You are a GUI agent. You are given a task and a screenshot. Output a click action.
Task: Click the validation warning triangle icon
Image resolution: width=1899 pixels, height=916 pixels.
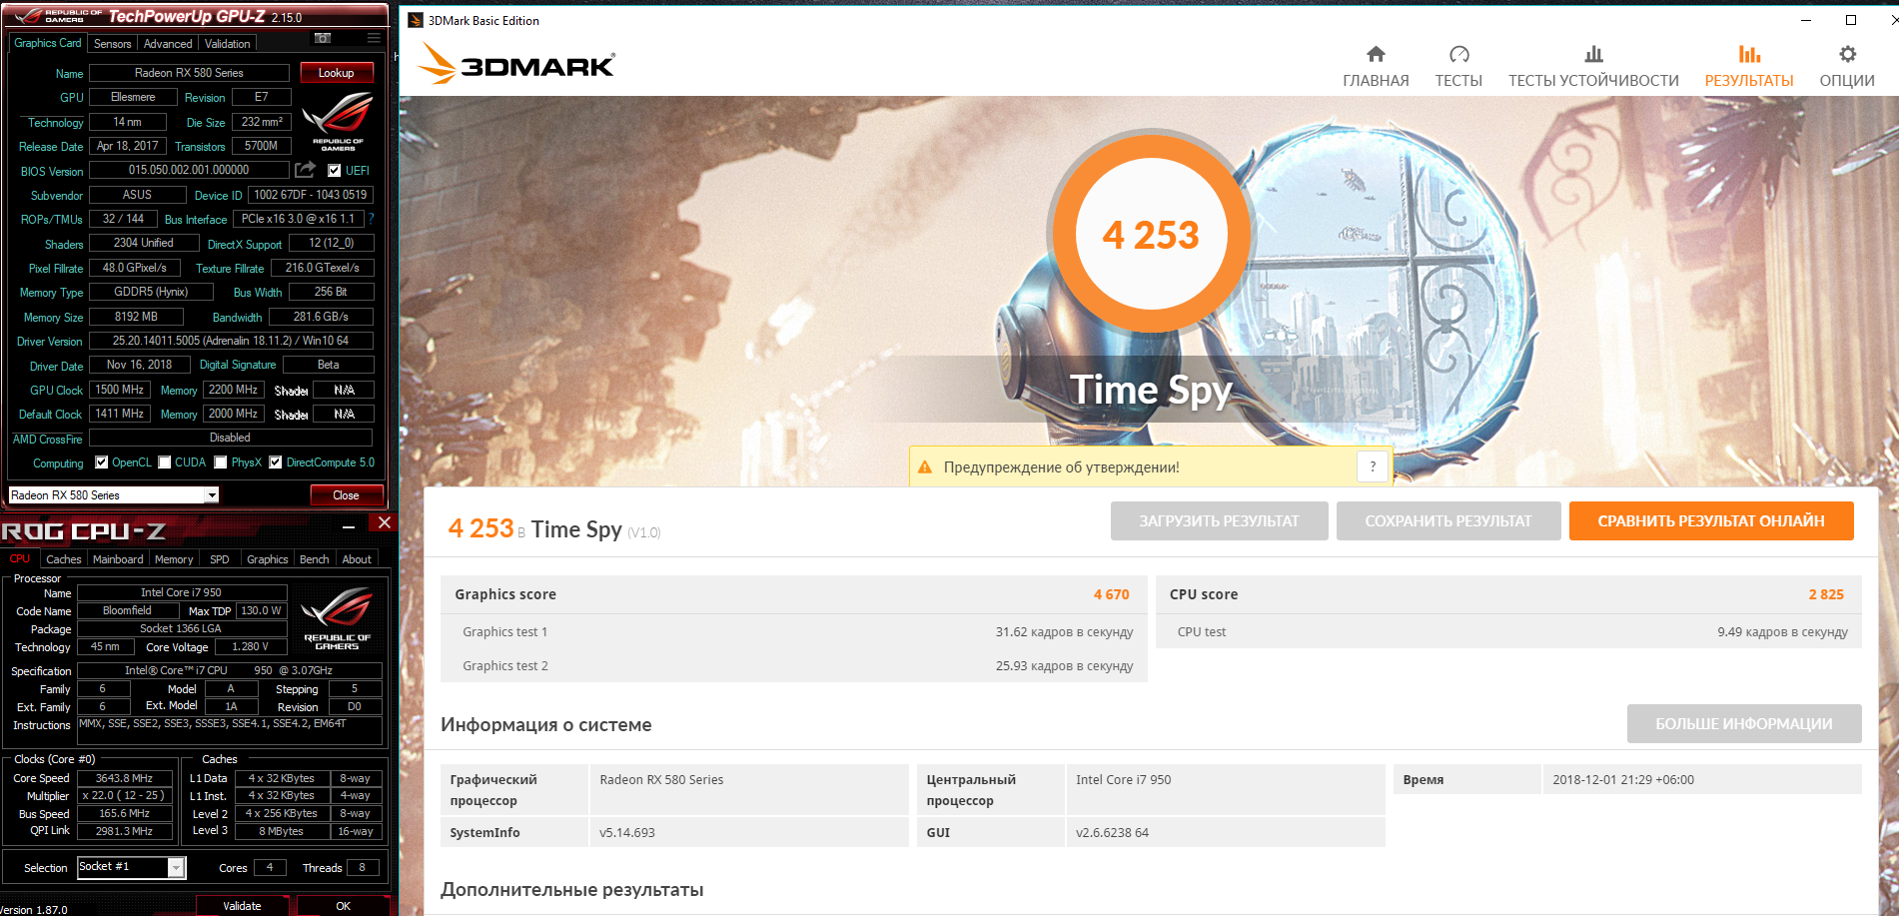coord(925,466)
